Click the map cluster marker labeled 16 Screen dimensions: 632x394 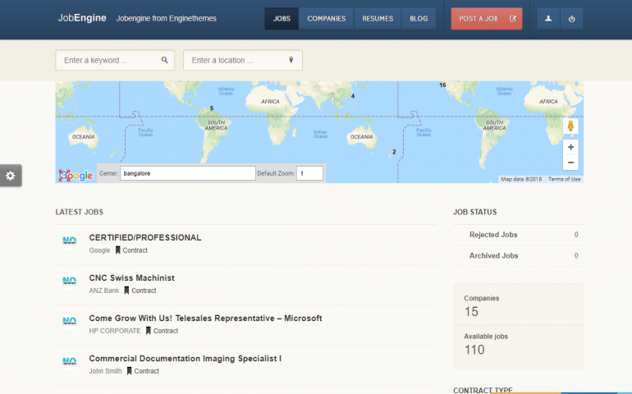(442, 85)
